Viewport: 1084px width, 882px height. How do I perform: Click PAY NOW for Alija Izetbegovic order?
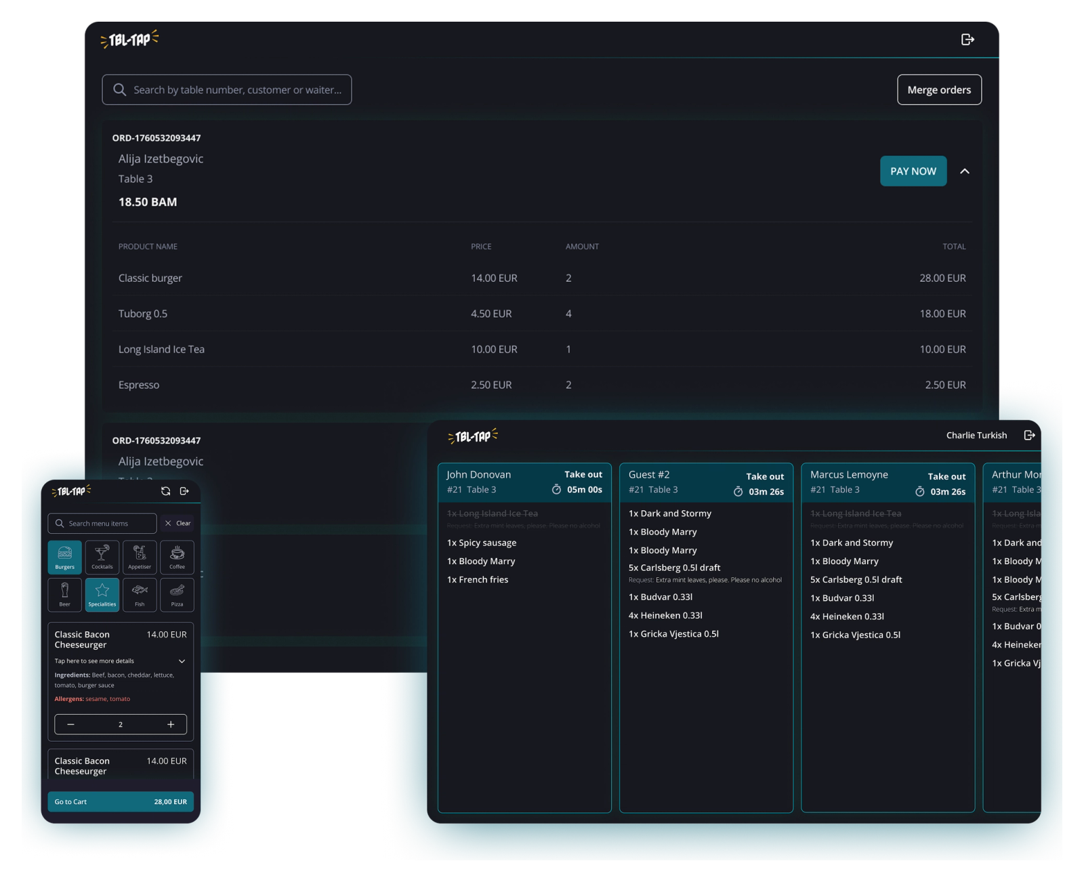[913, 171]
